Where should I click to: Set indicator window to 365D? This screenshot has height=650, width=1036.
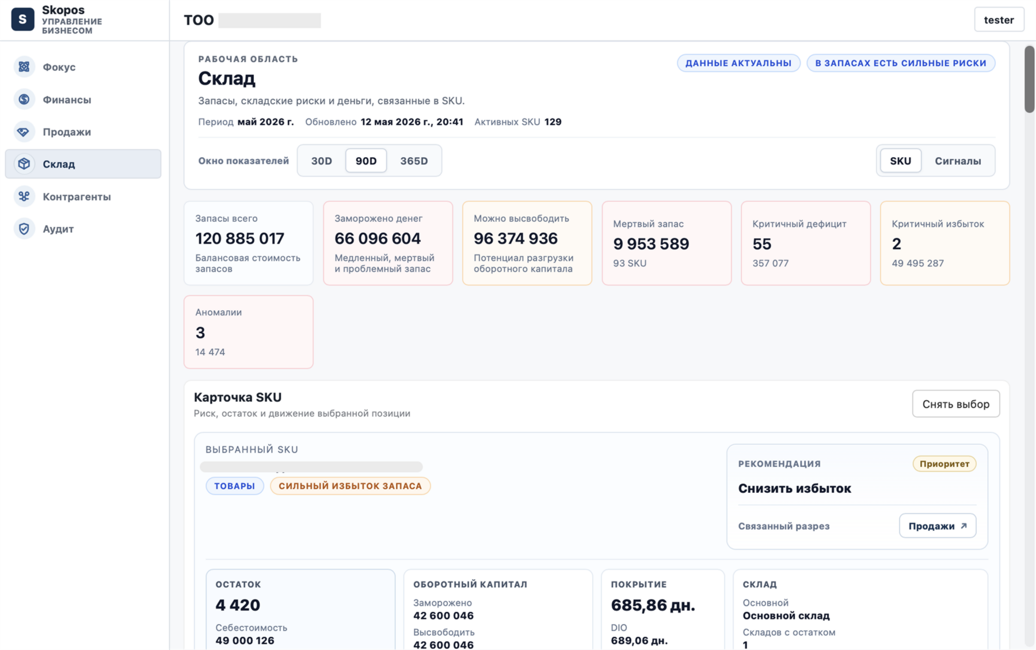(x=414, y=161)
